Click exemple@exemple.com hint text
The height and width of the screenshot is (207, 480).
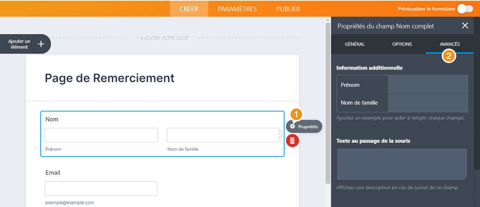[70, 203]
